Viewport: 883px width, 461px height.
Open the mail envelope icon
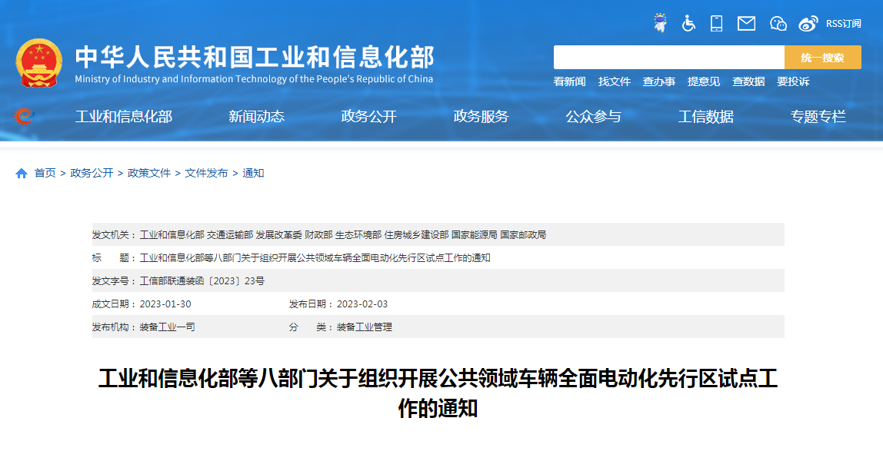click(x=746, y=24)
